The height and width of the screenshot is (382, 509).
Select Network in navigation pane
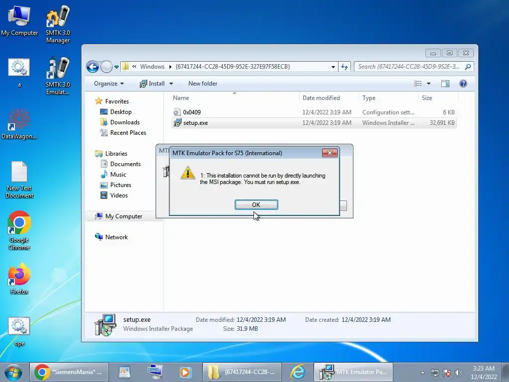(111, 237)
